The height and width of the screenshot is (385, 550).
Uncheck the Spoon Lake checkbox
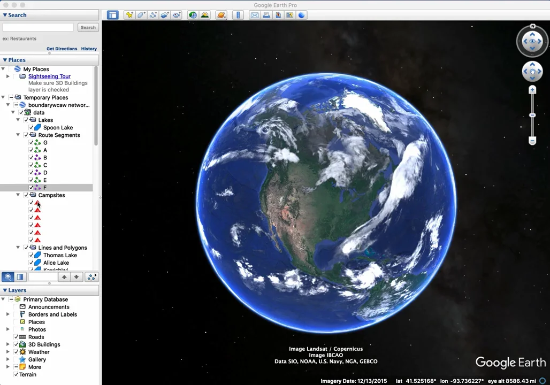(x=31, y=128)
